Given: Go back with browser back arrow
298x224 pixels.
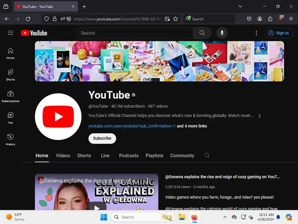Looking at the screenshot, I should click(7, 19).
